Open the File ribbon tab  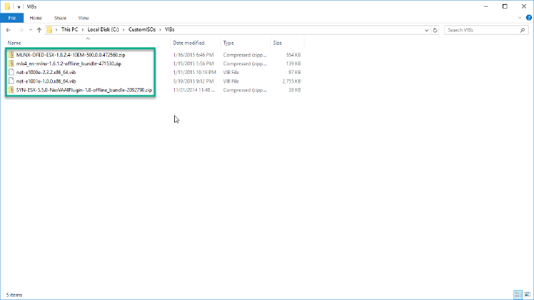[x=12, y=18]
